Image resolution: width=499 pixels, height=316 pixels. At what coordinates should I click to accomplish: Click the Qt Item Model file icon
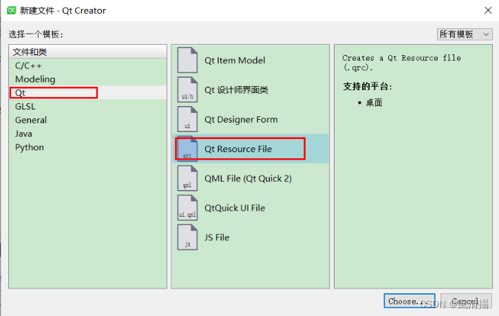(187, 60)
